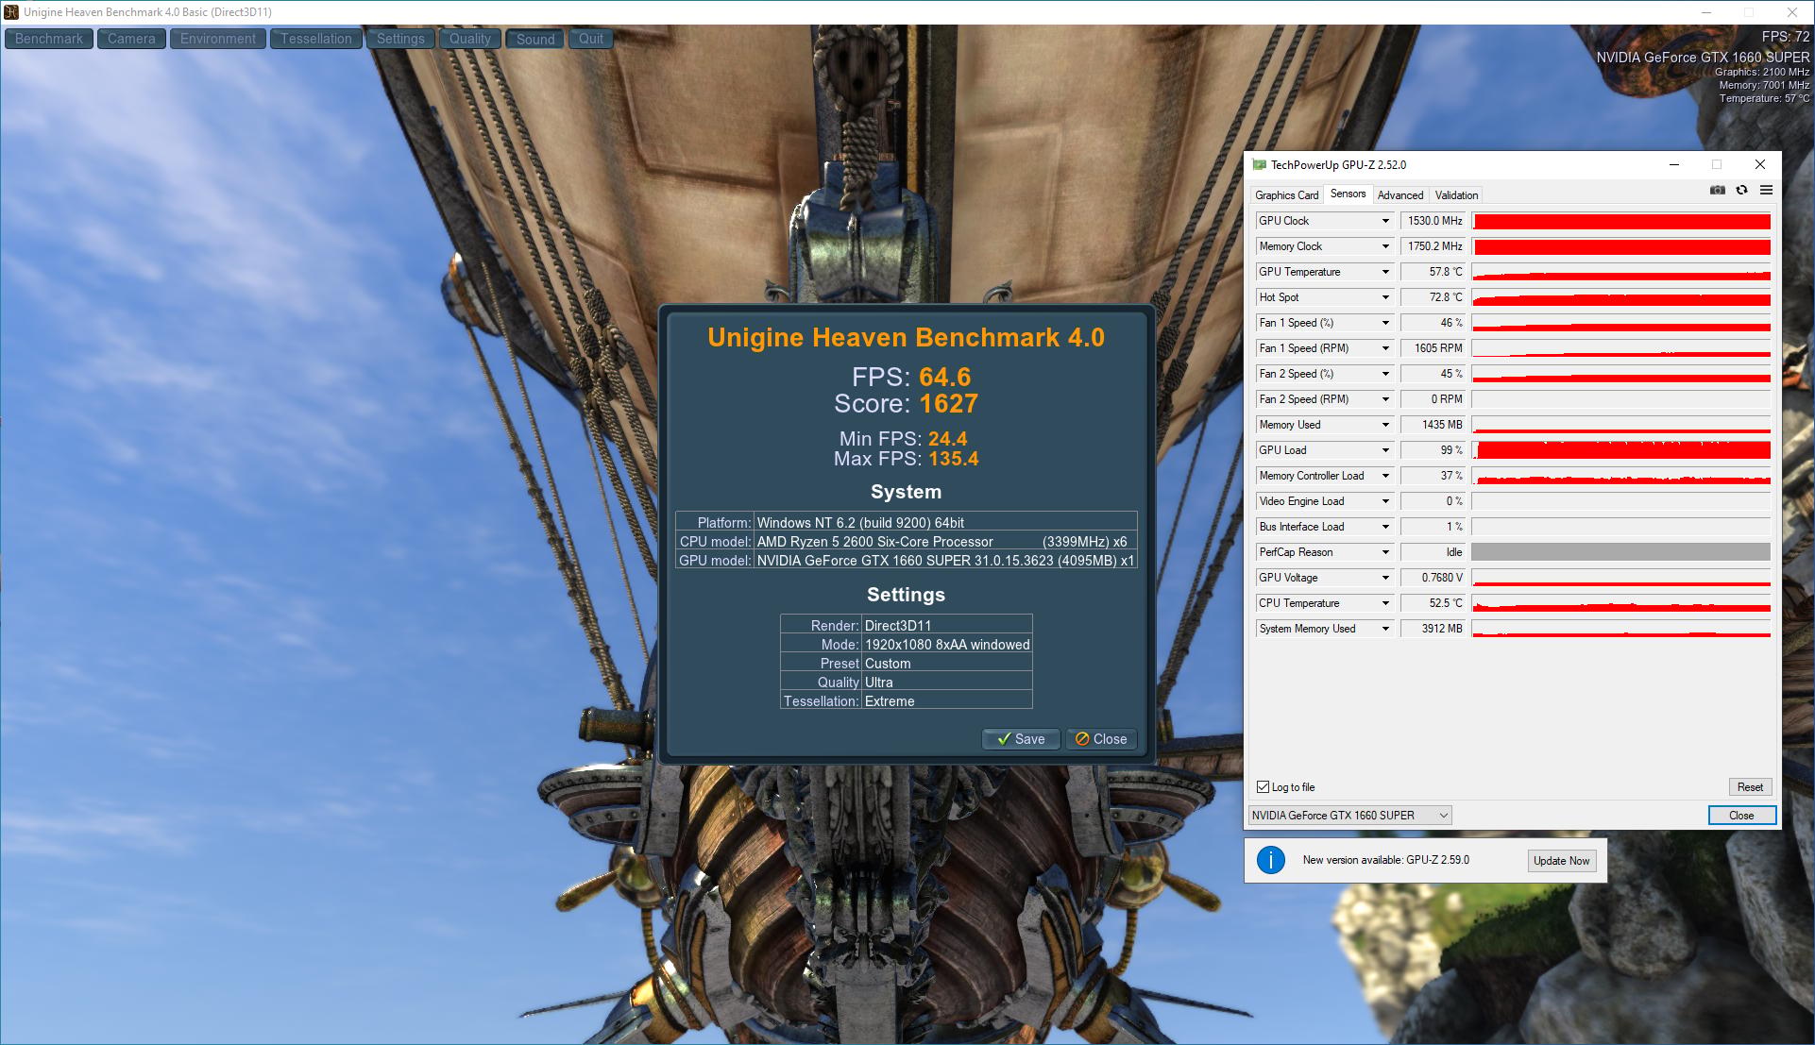Click the Tessellation Extreme setting row
This screenshot has width=1815, height=1045.
point(907,701)
